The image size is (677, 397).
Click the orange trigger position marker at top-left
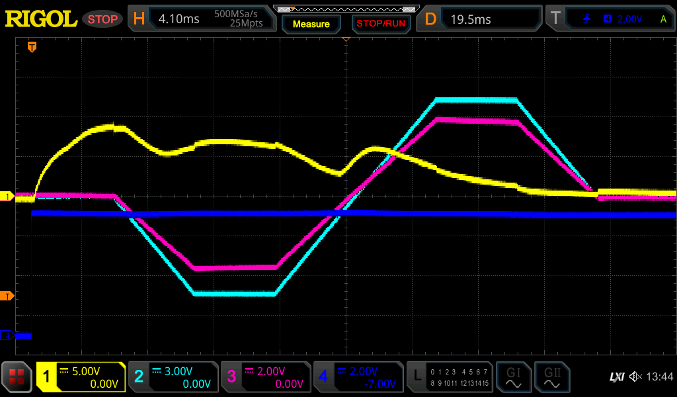tap(31, 47)
